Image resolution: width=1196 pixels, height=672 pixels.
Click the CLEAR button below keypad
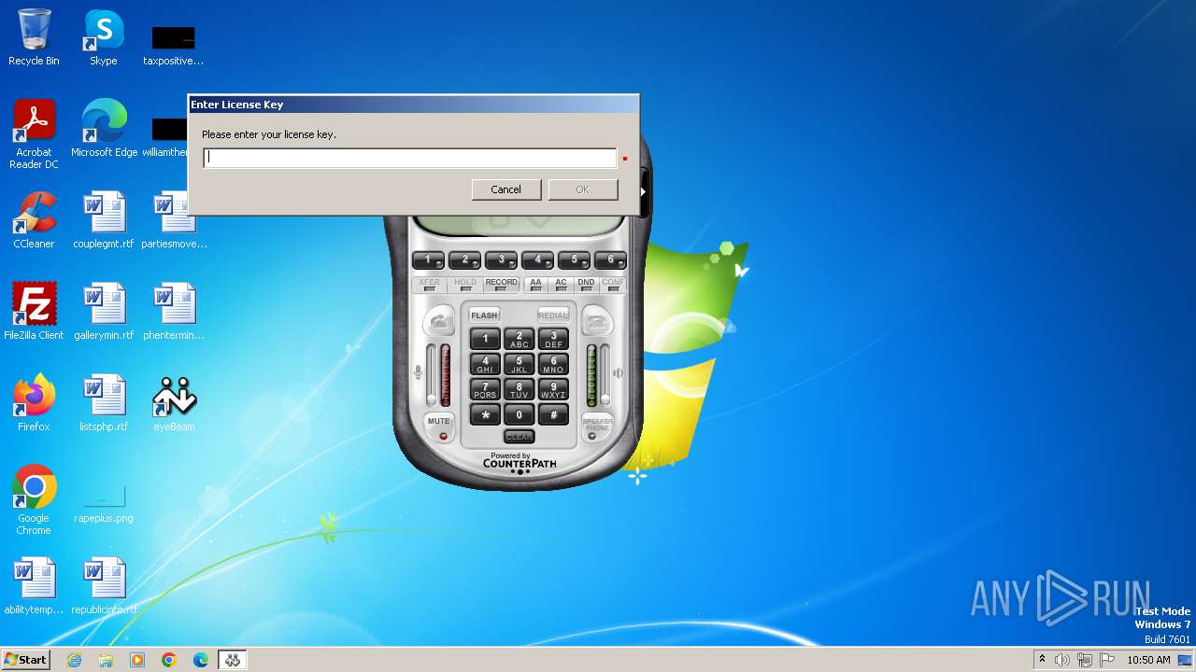click(519, 436)
